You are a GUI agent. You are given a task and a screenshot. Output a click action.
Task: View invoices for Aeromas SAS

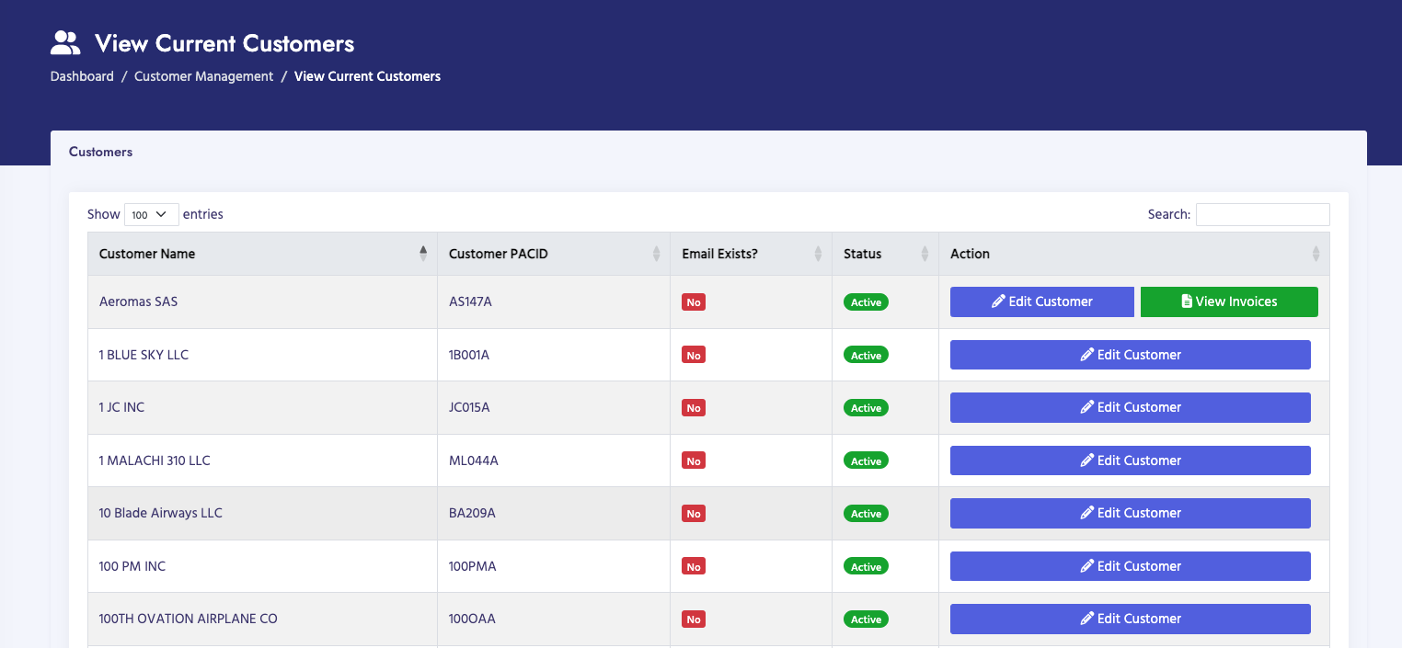[1229, 301]
